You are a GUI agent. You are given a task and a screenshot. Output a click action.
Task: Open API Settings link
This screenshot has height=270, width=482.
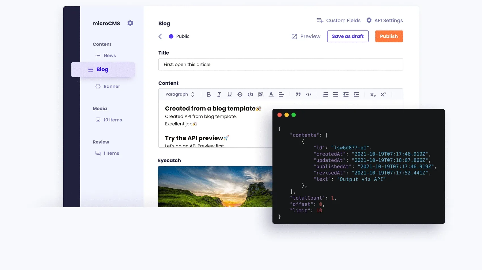(x=388, y=20)
